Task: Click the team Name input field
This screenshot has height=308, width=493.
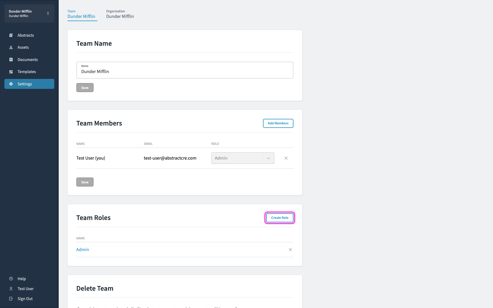Action: [x=185, y=70]
